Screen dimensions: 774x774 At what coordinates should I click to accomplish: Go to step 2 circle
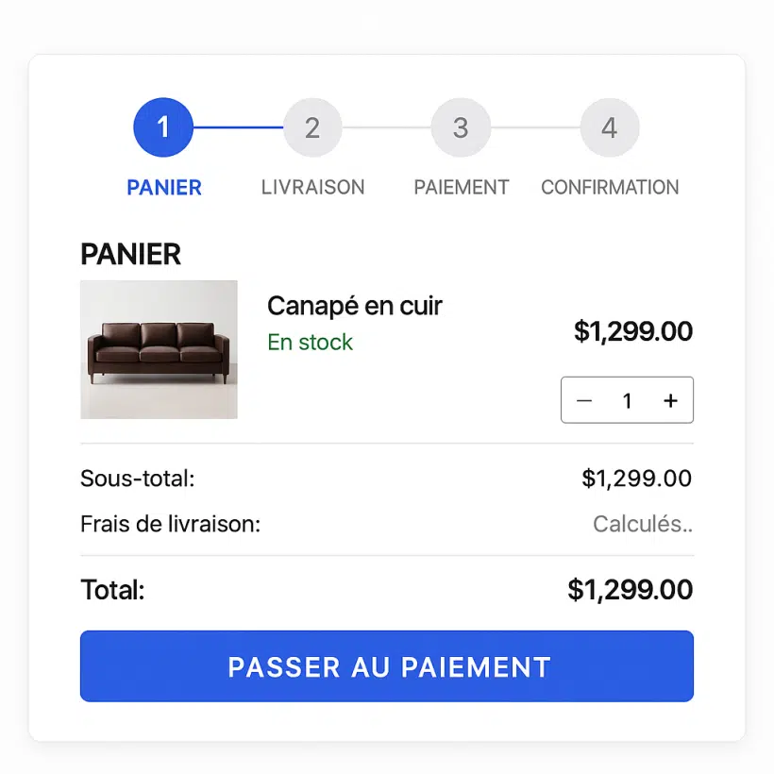click(x=312, y=127)
